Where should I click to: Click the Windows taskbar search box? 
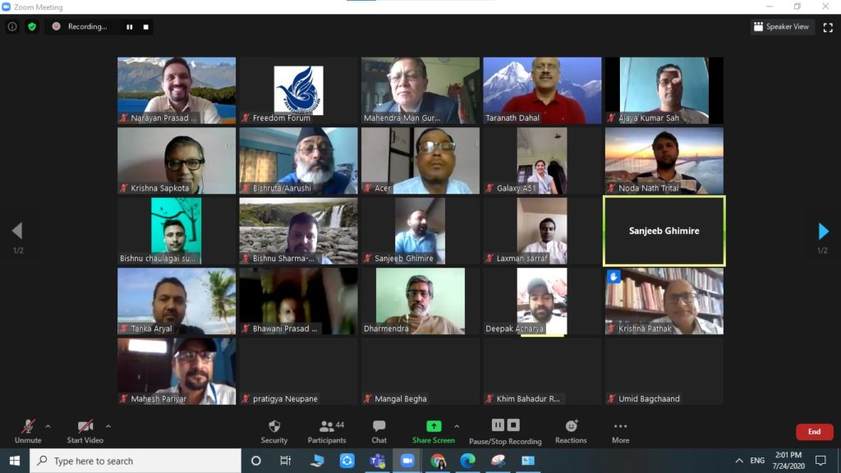[136, 461]
